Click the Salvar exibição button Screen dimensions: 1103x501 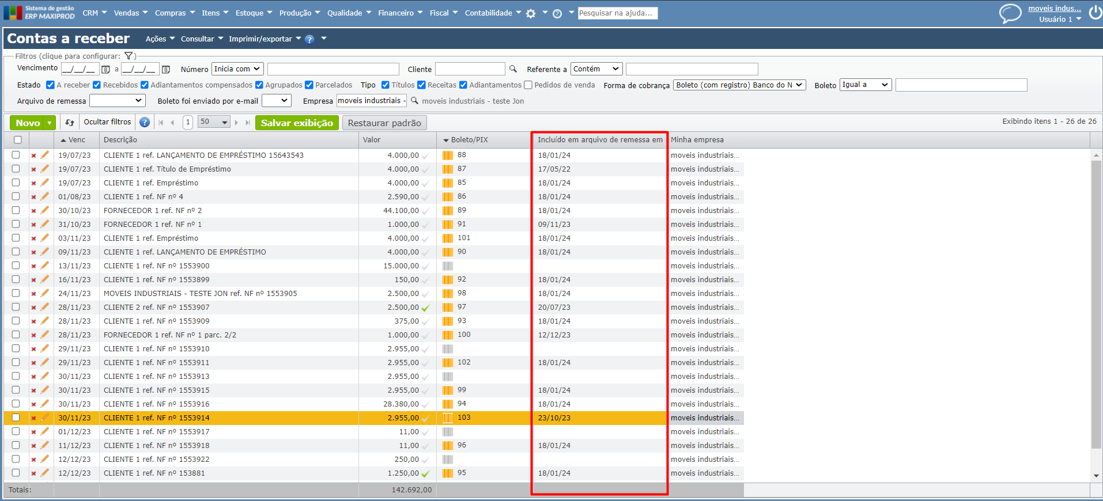point(297,123)
